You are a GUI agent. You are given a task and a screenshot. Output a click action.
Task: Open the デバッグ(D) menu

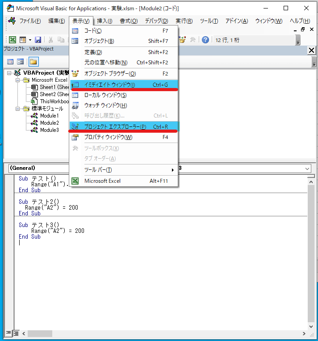[x=156, y=21]
